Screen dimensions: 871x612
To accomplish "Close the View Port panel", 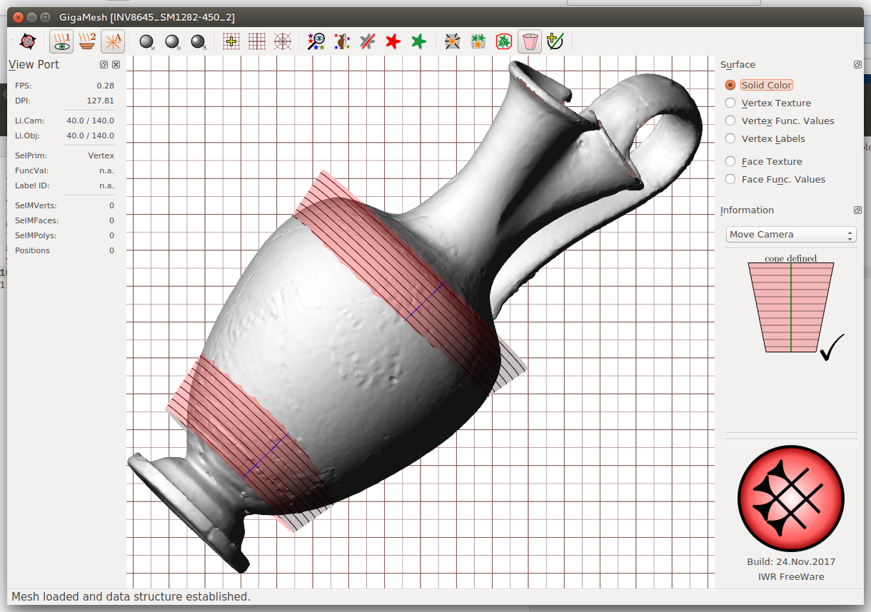I will coord(116,65).
